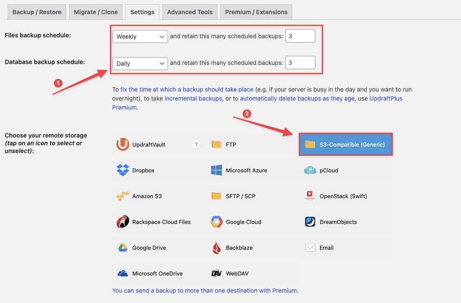461x303 pixels.
Task: Open the Weekly files backup schedule dropdown
Action: 140,37
